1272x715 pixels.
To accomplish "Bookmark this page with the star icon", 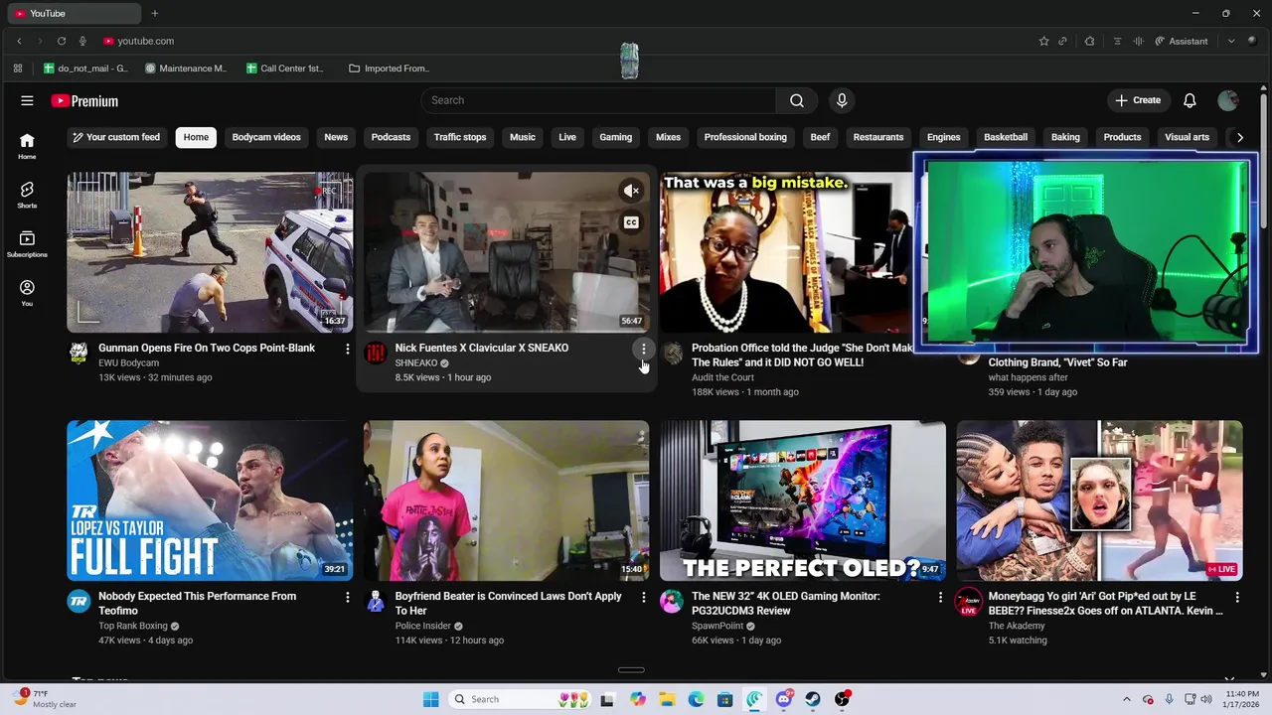I will (x=1043, y=41).
